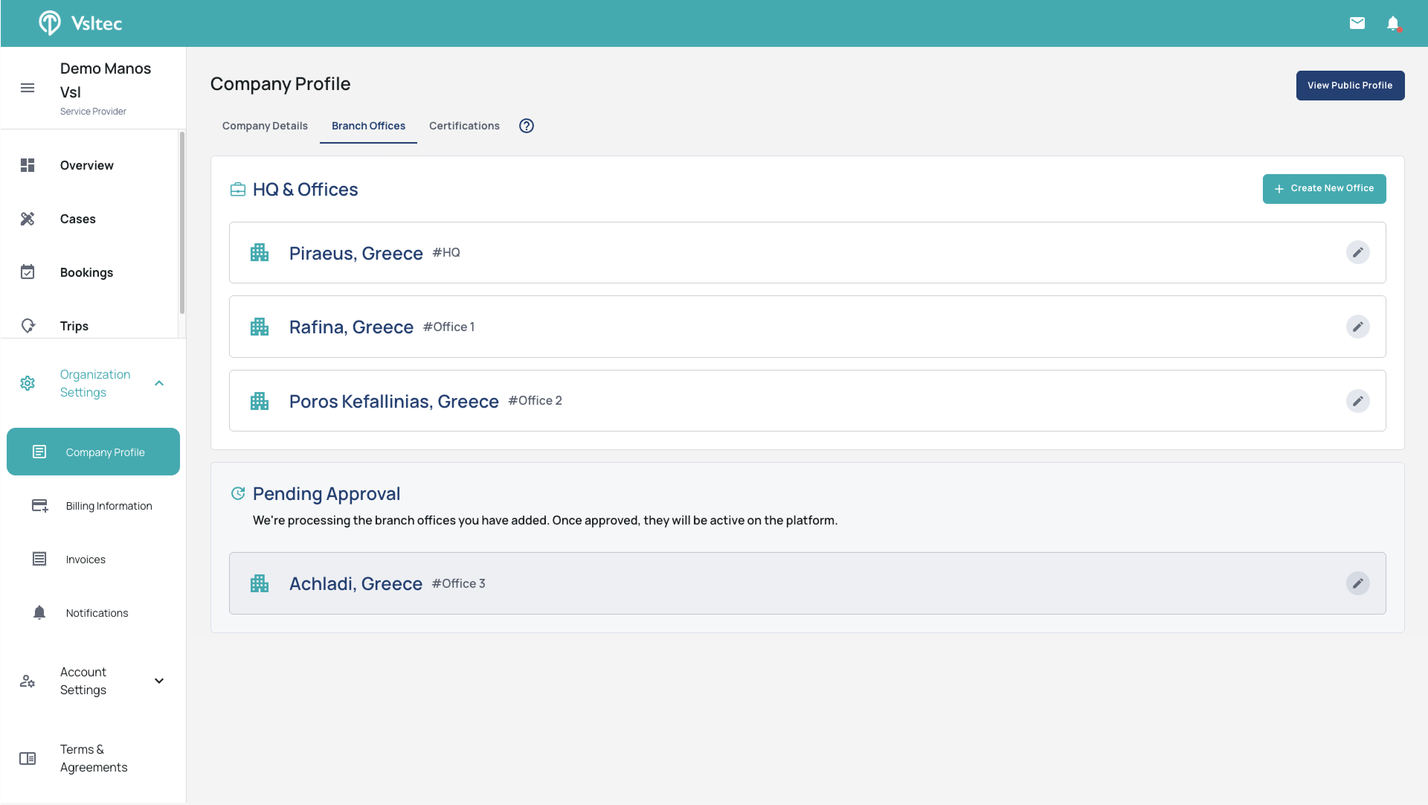Edit the Rafina, Greece office
1428x805 pixels.
pos(1357,327)
